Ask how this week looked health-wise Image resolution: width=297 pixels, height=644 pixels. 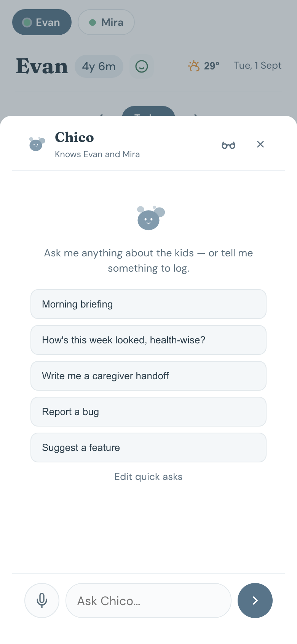pos(148,340)
